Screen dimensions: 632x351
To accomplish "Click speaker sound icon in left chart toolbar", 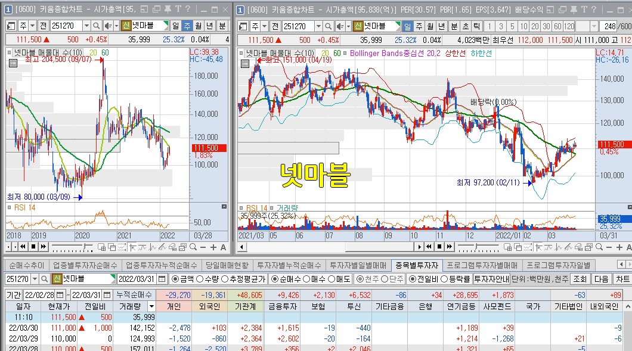I will click(107, 26).
